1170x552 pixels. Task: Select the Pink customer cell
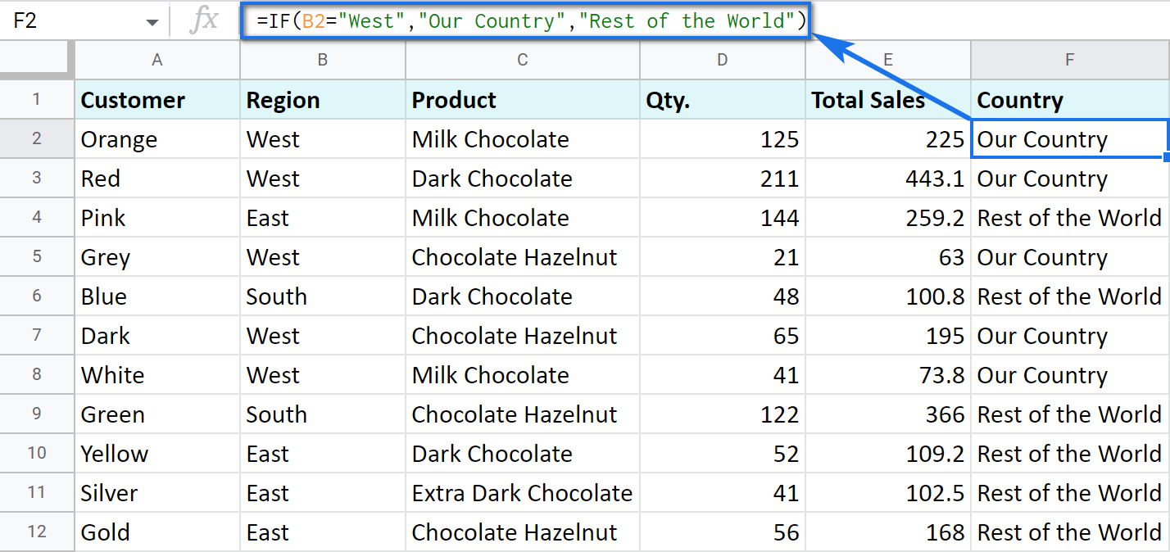157,218
